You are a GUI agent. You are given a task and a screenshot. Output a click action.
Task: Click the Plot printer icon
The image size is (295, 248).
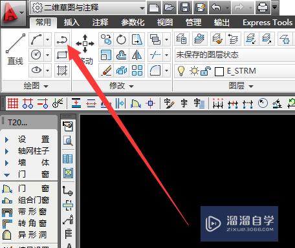[263, 8]
